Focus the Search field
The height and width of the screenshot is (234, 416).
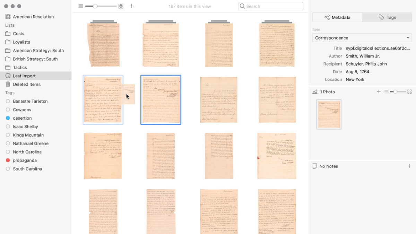(270, 6)
